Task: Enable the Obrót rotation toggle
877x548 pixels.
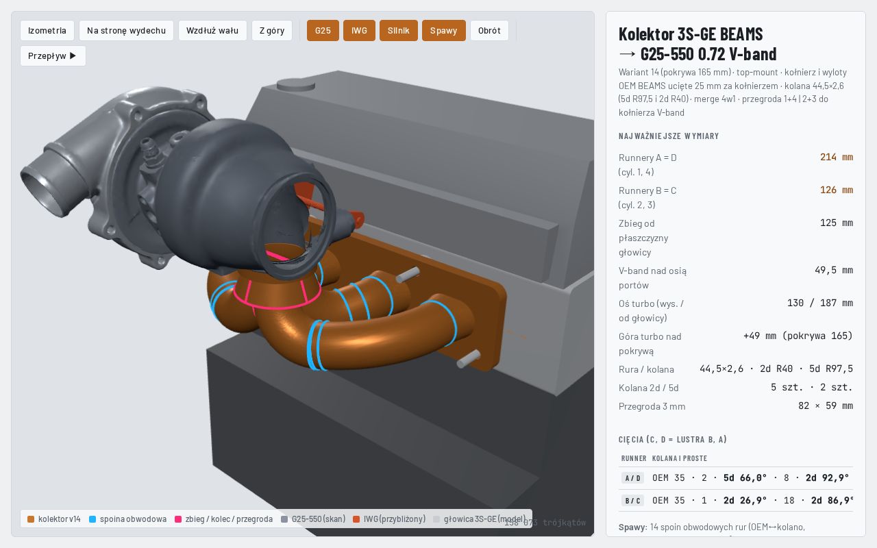Action: pyautogui.click(x=489, y=30)
